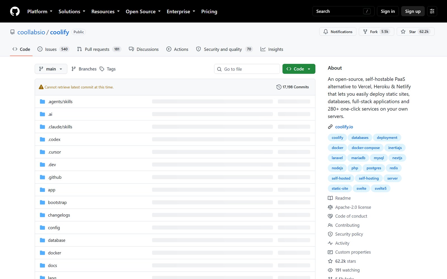Click the folder icon beside docker
Image resolution: width=447 pixels, height=279 pixels.
42,253
